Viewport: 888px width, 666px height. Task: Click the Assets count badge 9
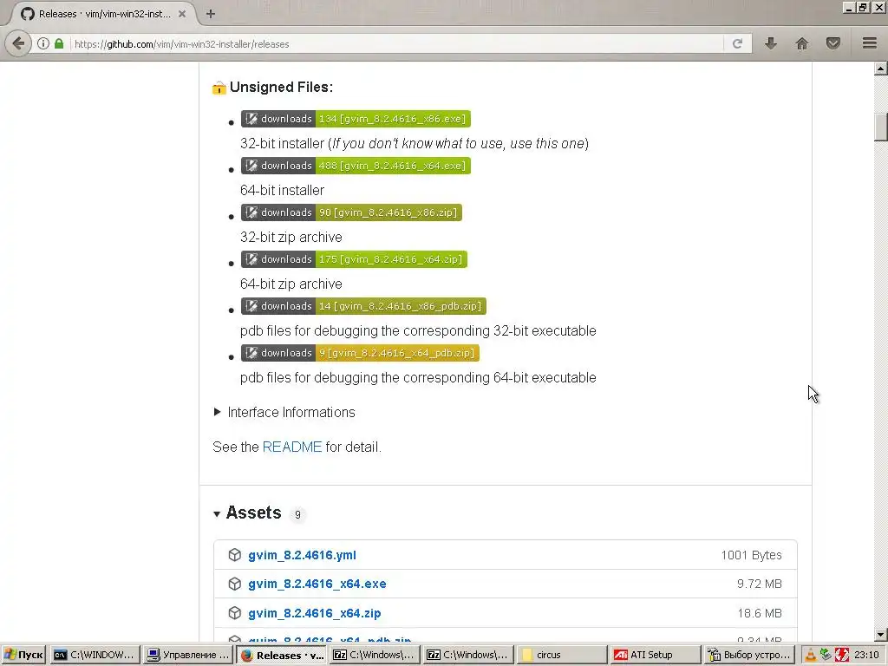297,515
